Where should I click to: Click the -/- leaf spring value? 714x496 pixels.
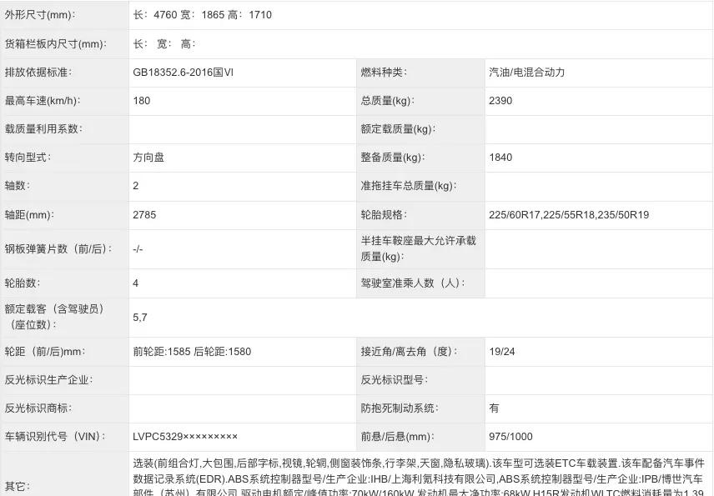pyautogui.click(x=138, y=249)
